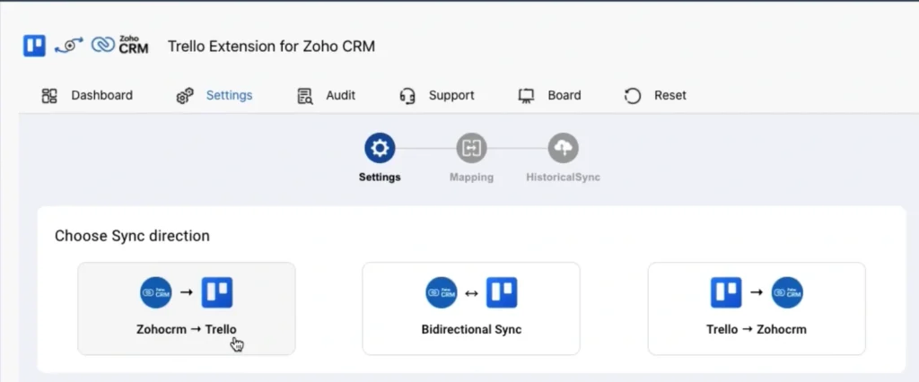
Task: Click the Trello logo in the header
Action: pyautogui.click(x=35, y=46)
